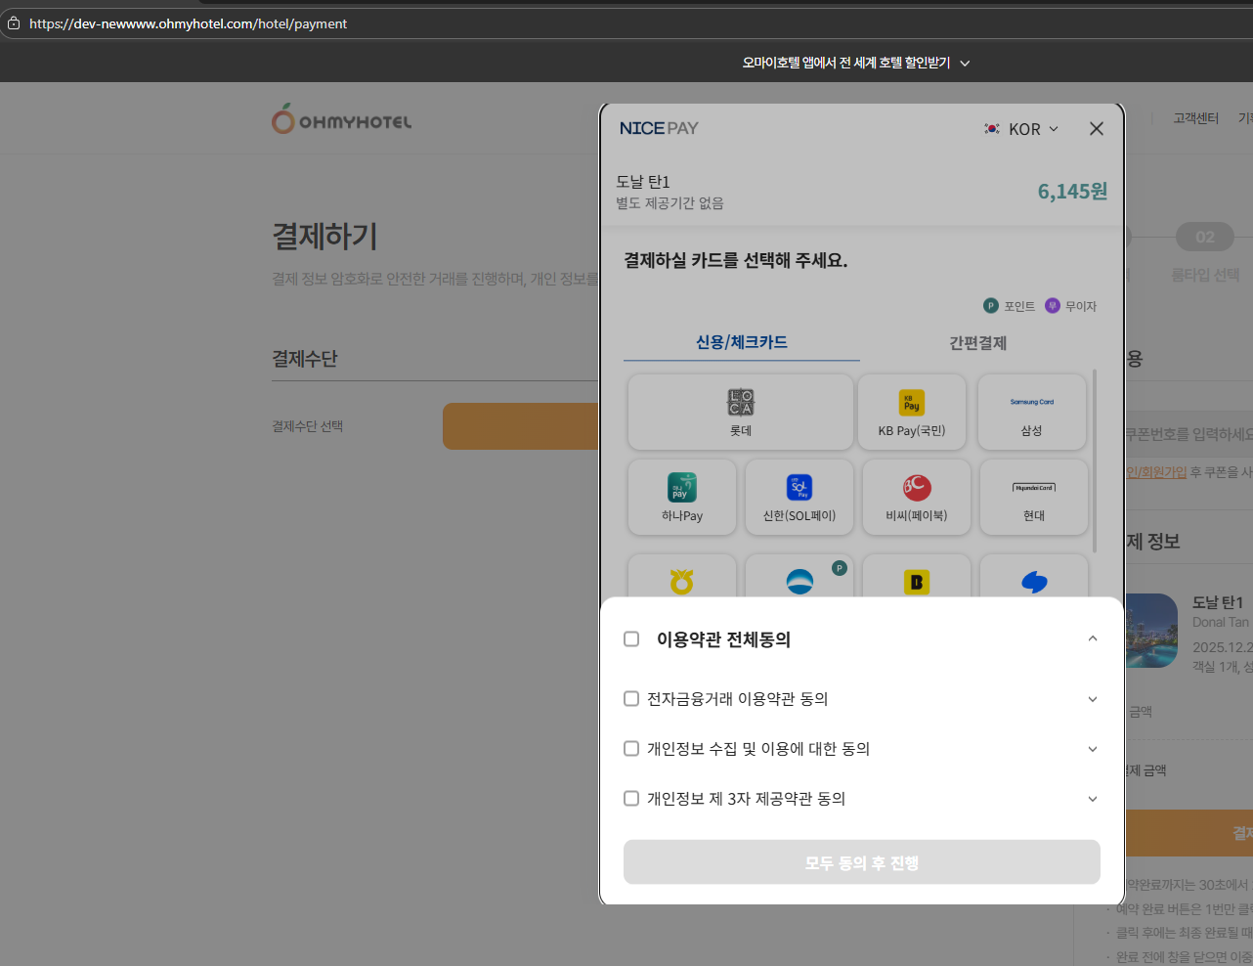
Task: Click the green 포인트 legend icon
Action: [x=991, y=306]
